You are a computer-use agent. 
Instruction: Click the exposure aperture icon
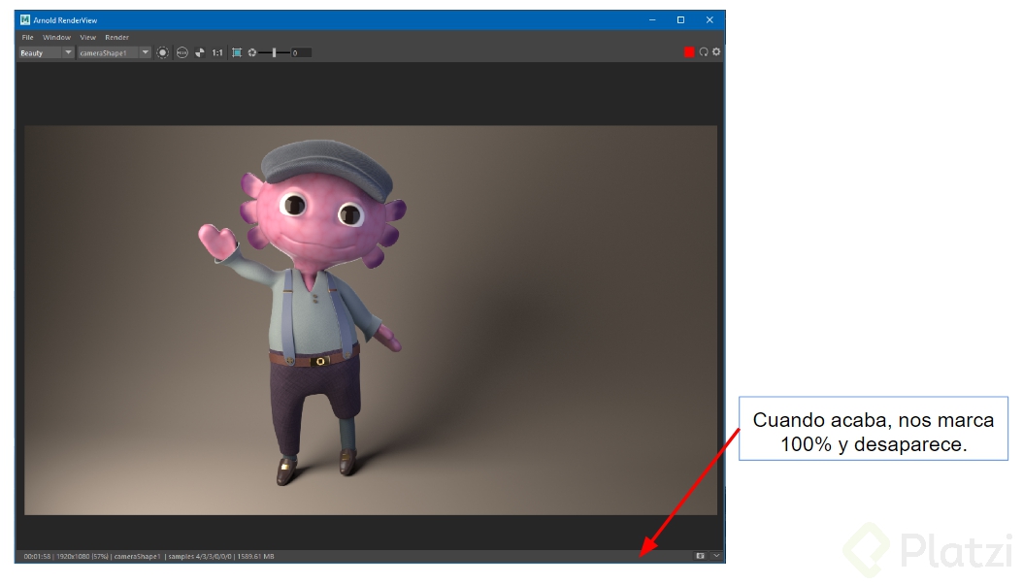(252, 52)
